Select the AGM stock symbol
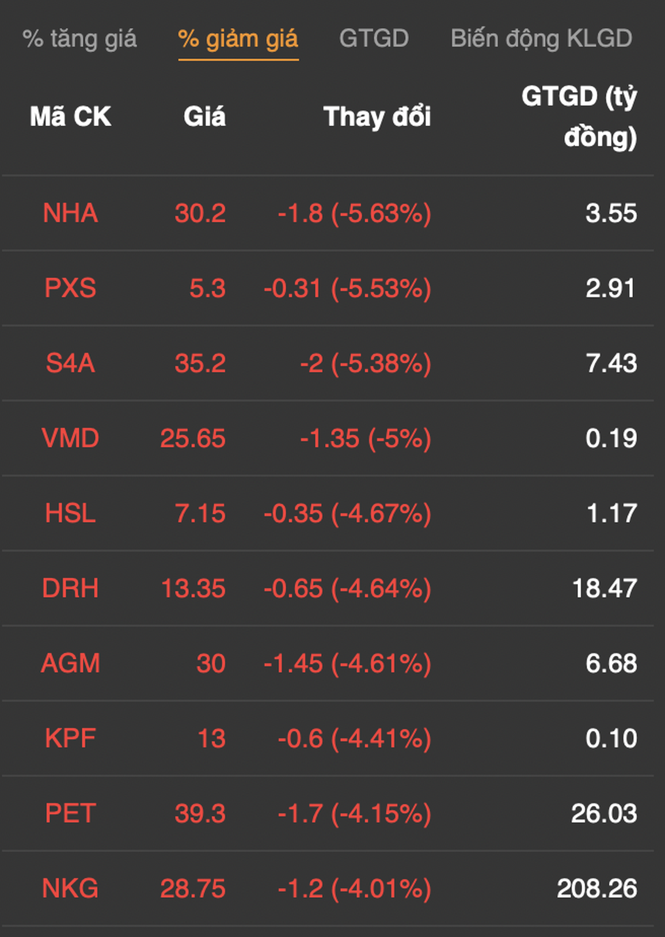The image size is (665, 937). point(70,663)
